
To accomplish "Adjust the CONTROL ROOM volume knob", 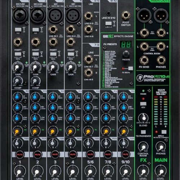I will 143,147.
